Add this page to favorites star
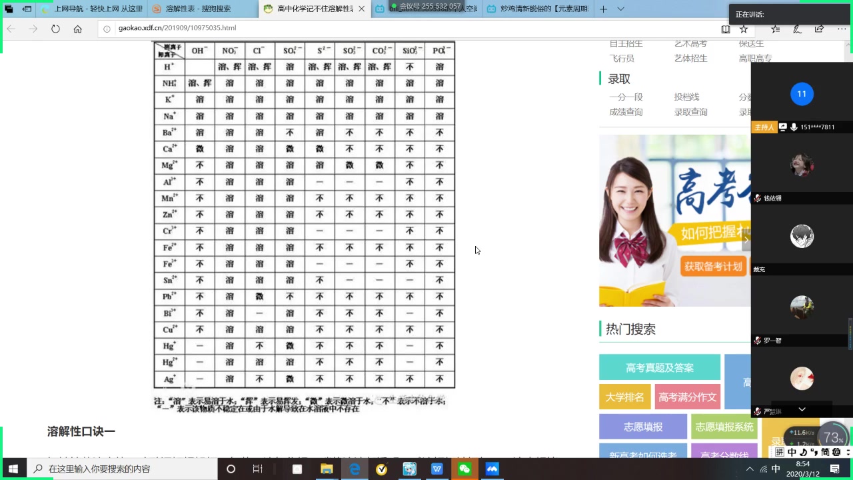Image resolution: width=853 pixels, height=480 pixels. click(x=744, y=29)
